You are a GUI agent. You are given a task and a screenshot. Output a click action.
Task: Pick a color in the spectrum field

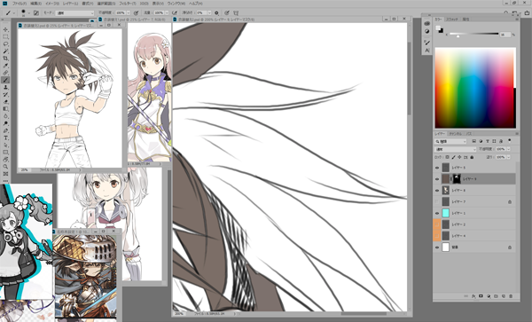pyautogui.click(x=475, y=88)
